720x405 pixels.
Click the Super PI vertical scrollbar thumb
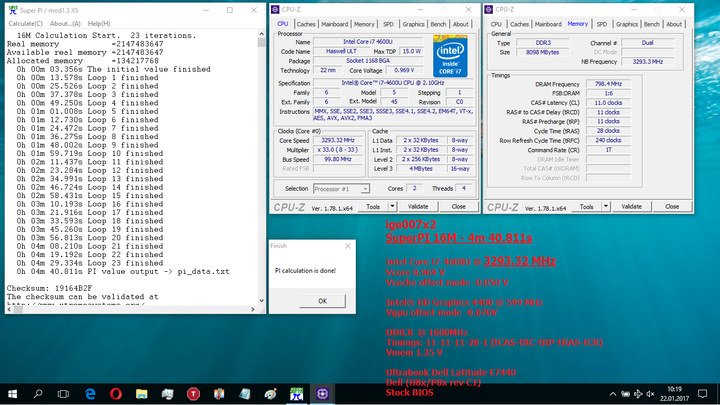(x=261, y=43)
